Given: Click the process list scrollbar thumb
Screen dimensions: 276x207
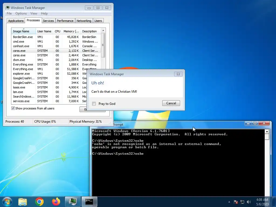Looking at the screenshot, I should point(103,45).
